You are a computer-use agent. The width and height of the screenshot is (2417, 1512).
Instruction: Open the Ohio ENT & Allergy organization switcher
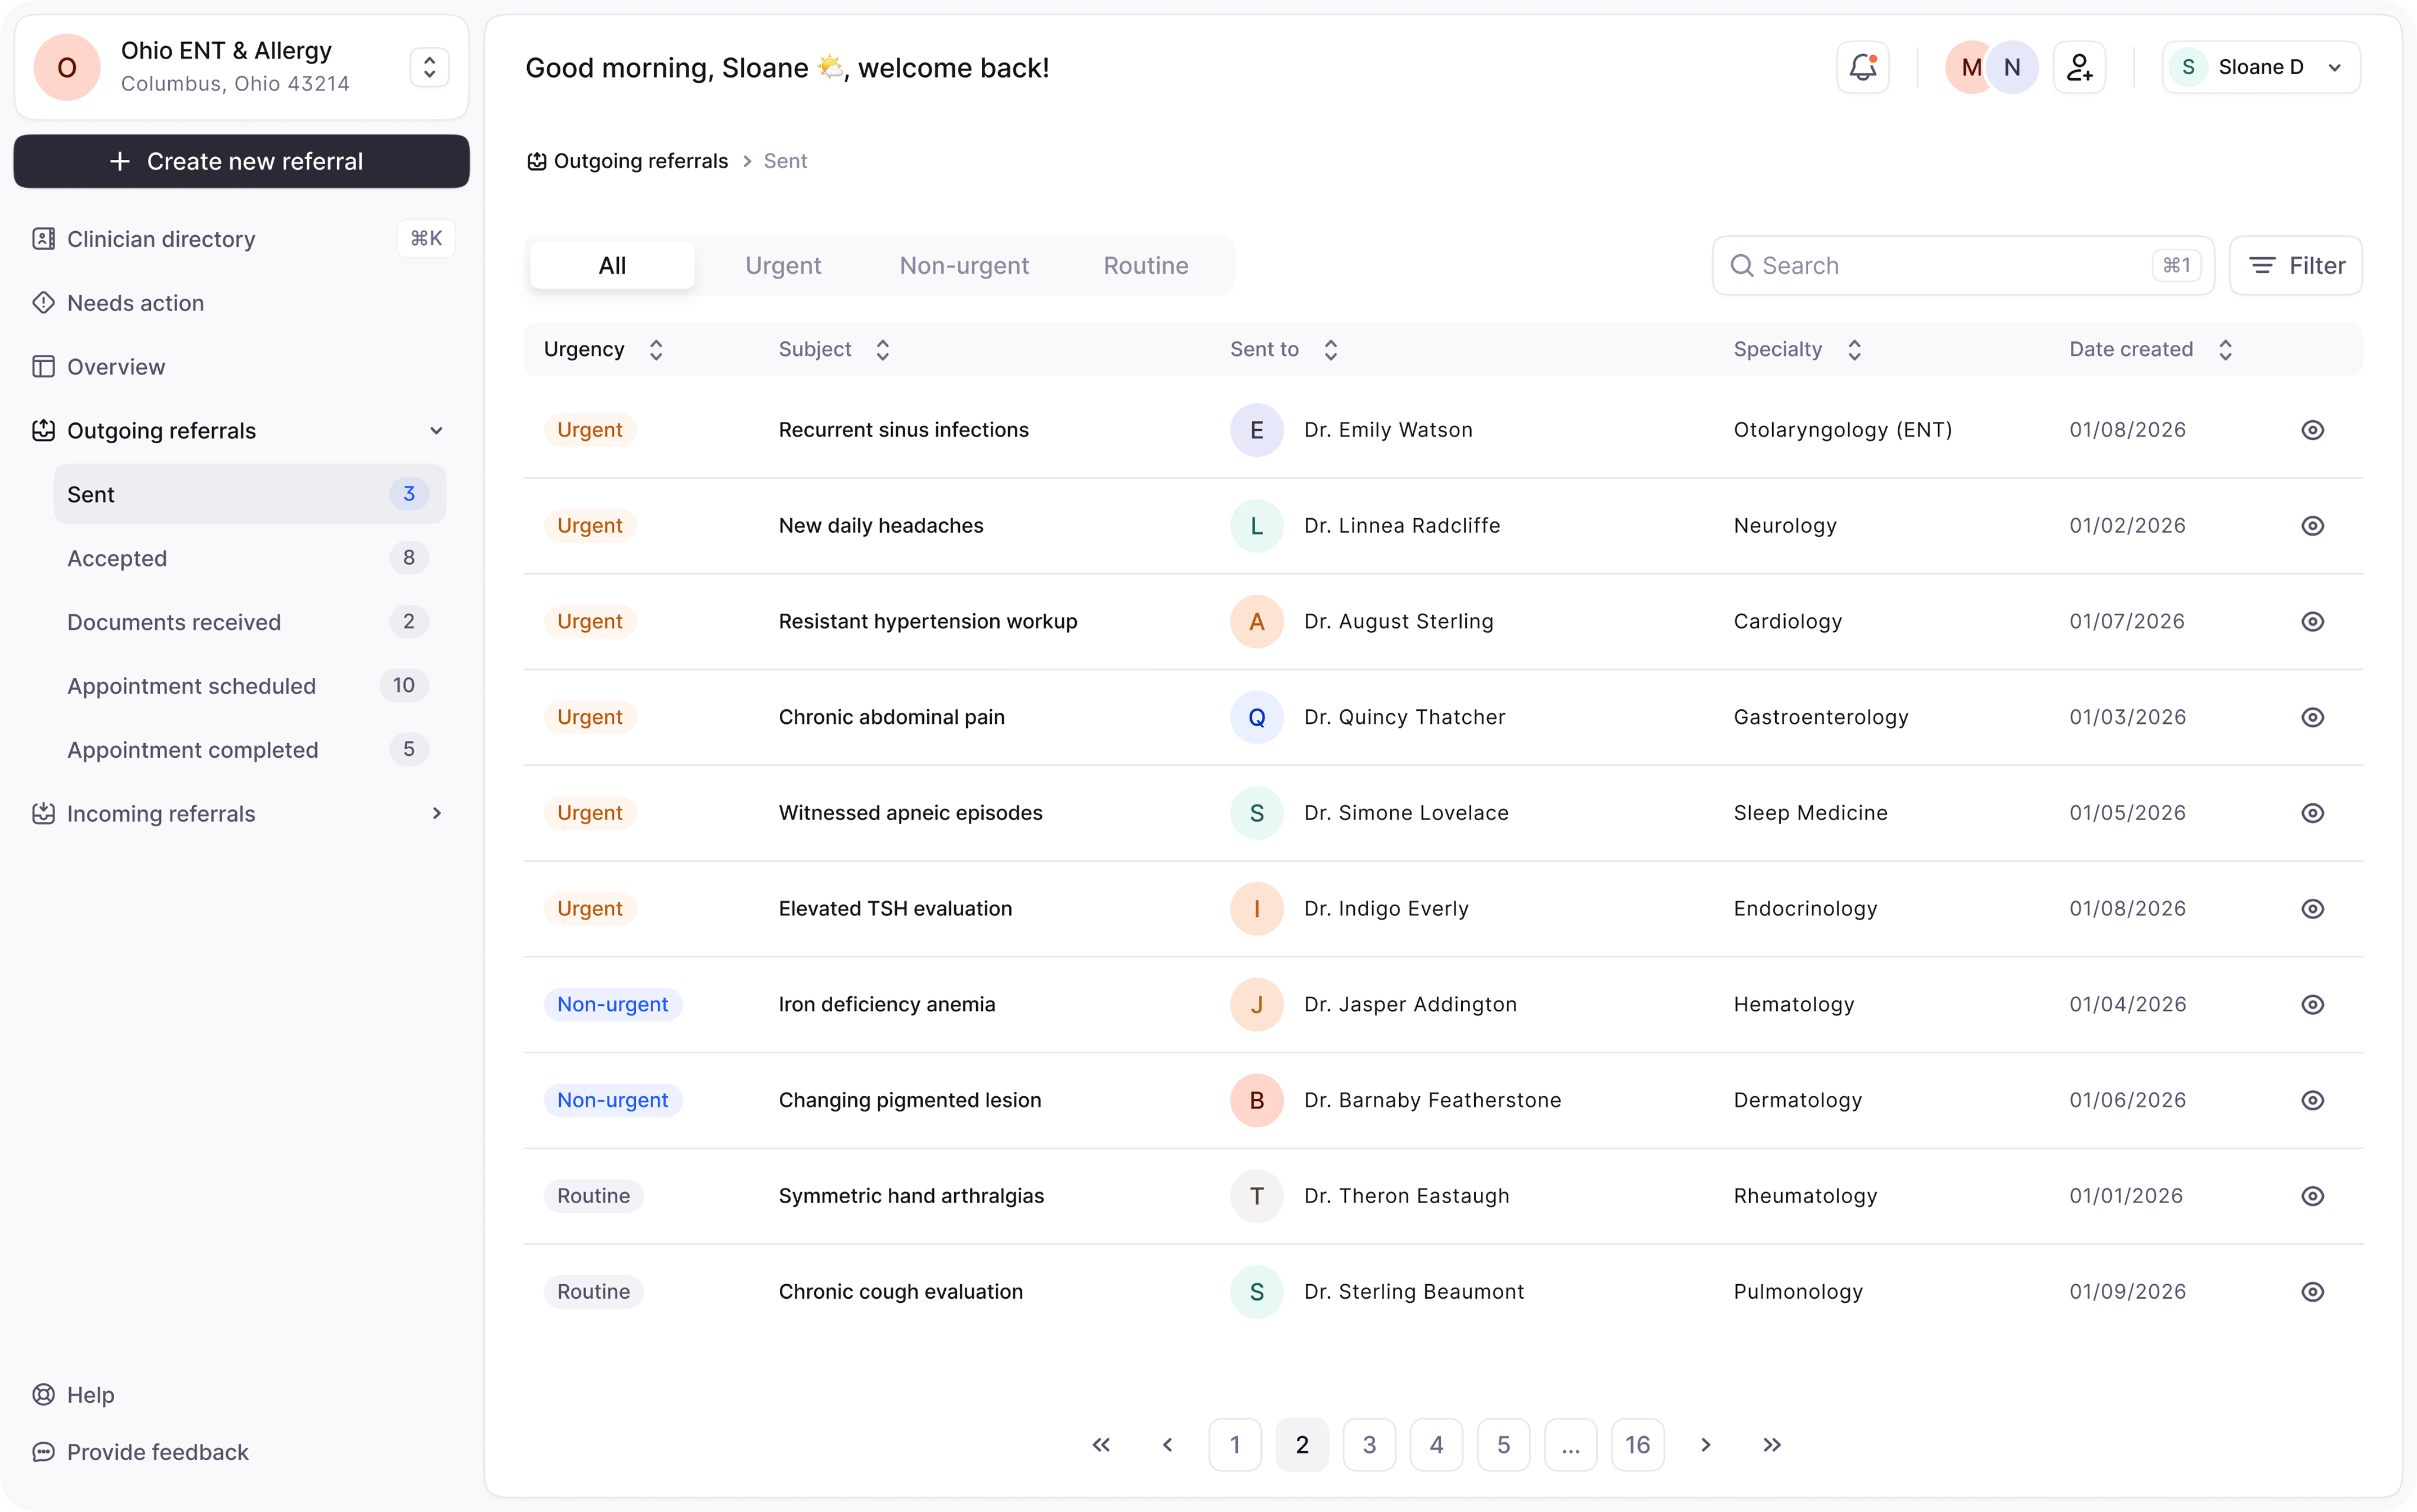(429, 67)
